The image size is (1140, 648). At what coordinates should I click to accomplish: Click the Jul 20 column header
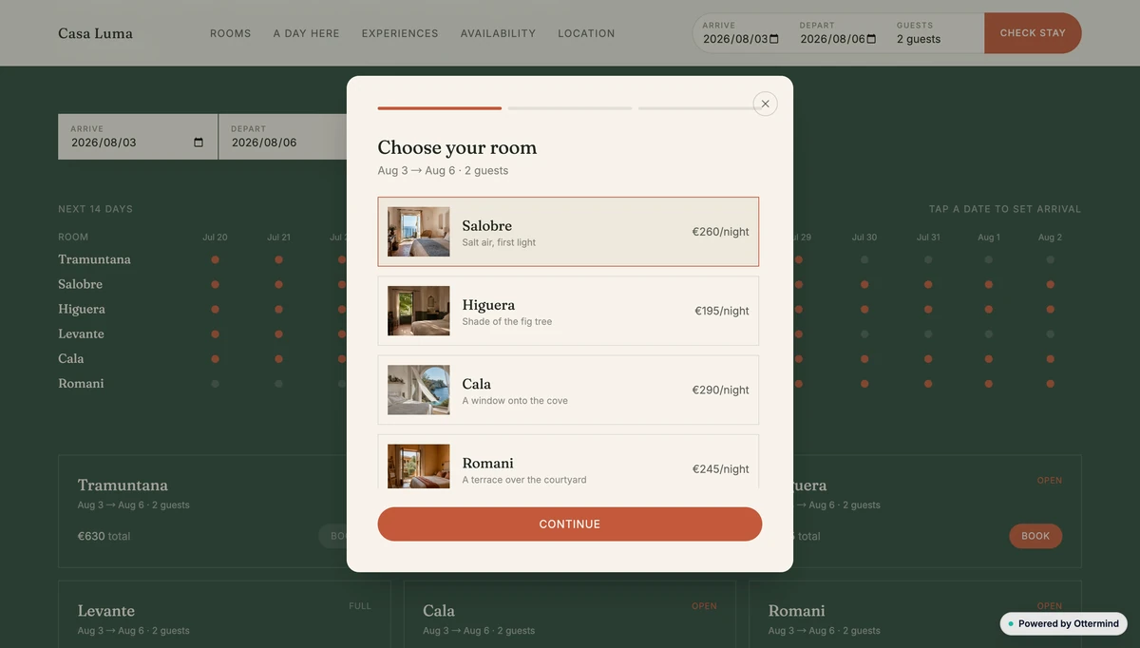coord(216,238)
